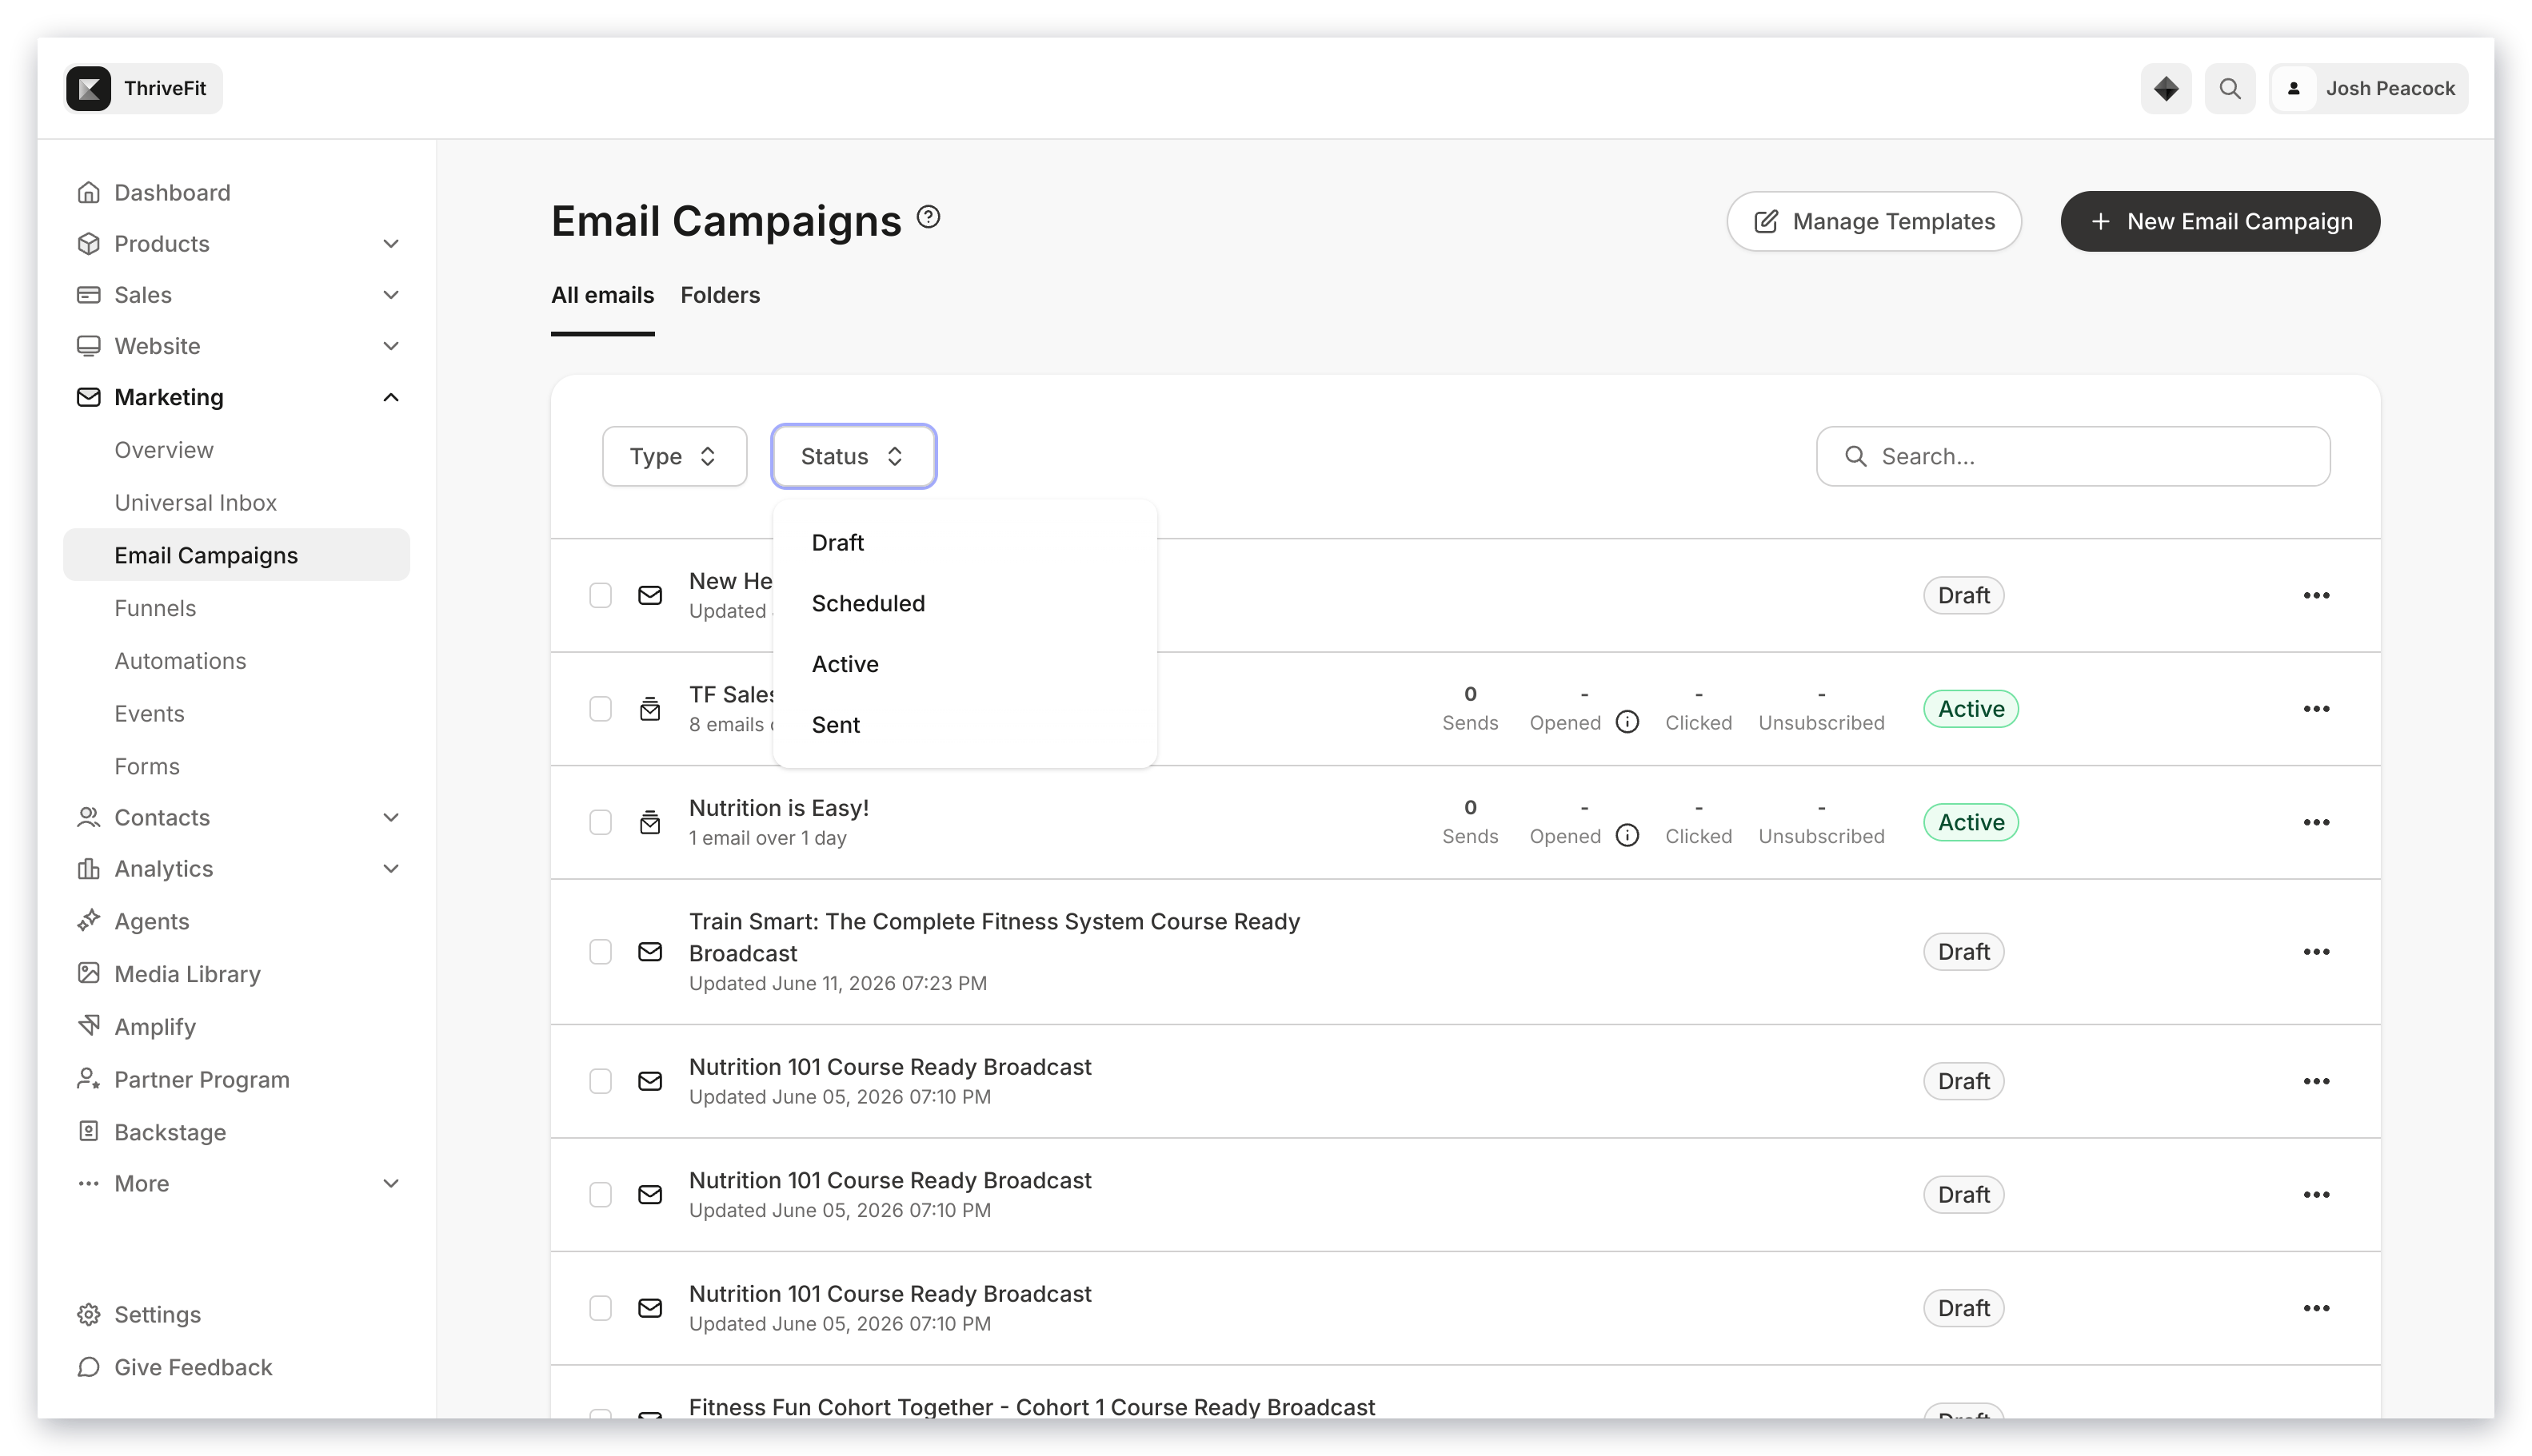The image size is (2532, 1456).
Task: Close the Status filter dropdown
Action: tap(853, 457)
